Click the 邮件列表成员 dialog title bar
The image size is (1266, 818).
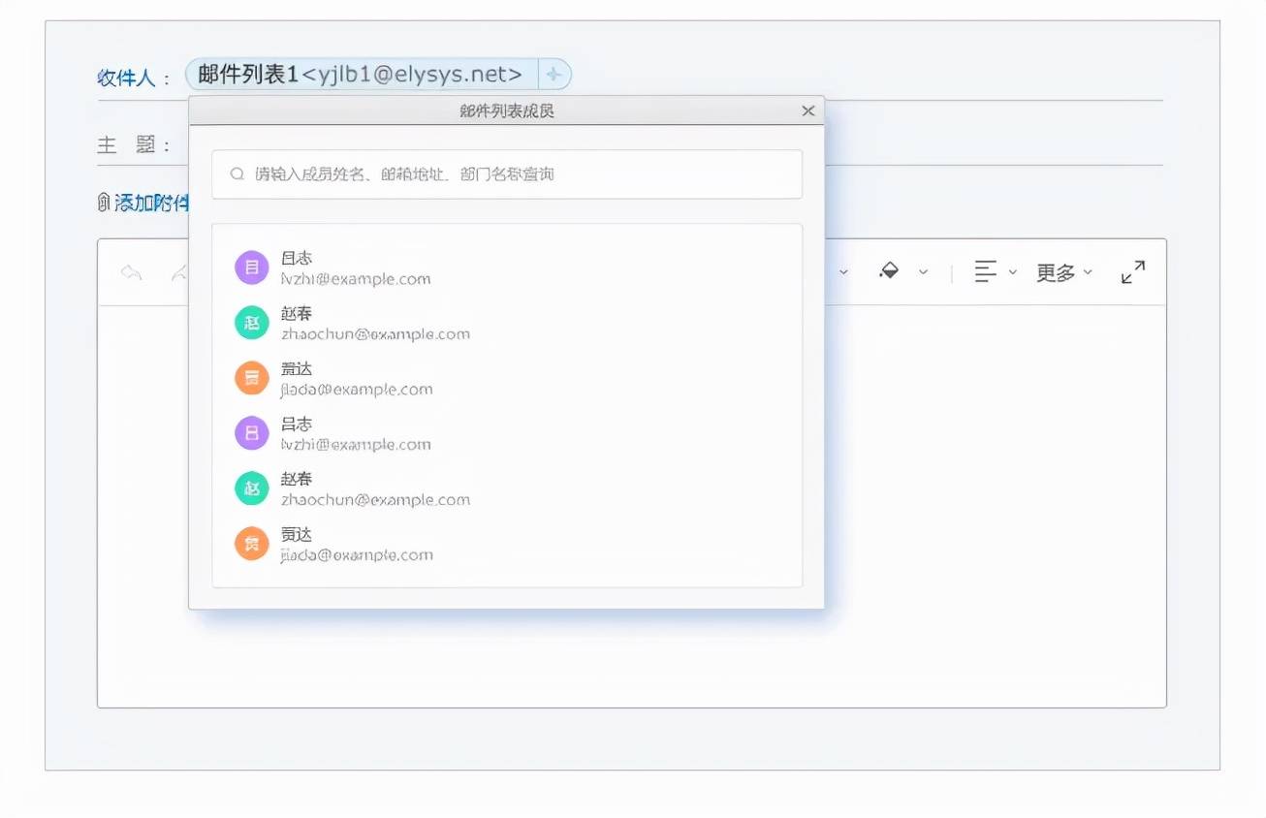click(x=506, y=110)
